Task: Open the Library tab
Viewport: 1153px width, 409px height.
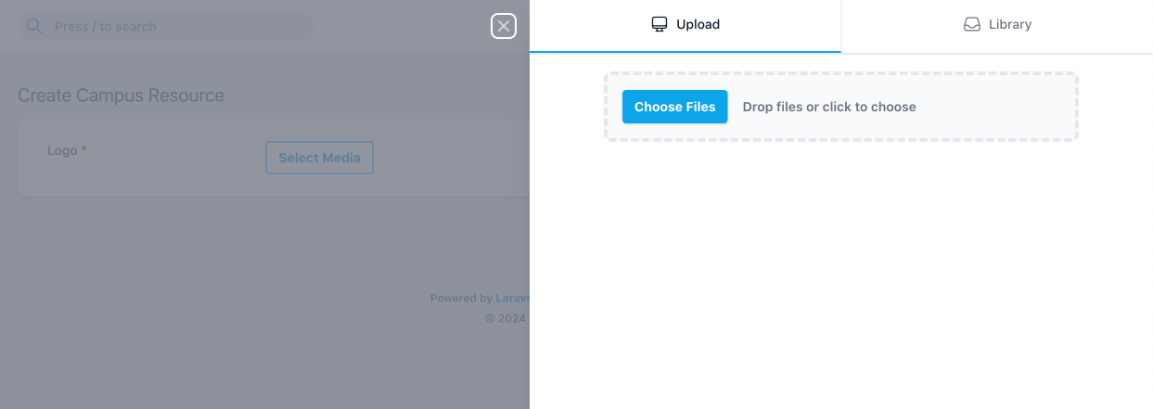Action: tap(997, 25)
